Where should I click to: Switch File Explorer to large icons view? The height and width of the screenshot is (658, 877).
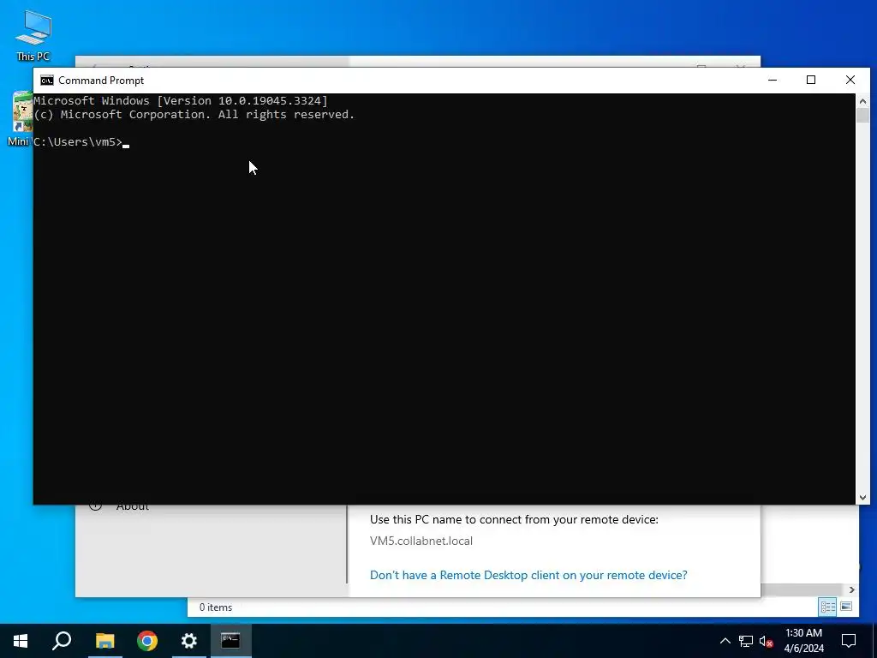(x=846, y=607)
